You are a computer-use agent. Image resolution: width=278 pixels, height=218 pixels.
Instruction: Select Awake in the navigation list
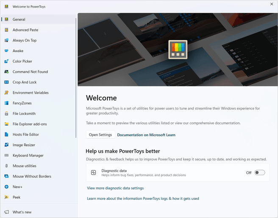click(x=39, y=51)
